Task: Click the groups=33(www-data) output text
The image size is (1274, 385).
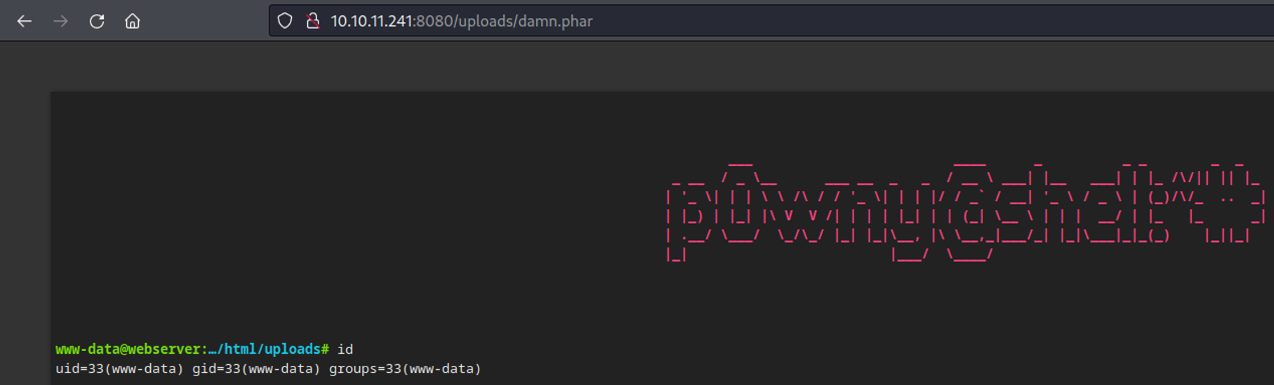Action: 405,369
